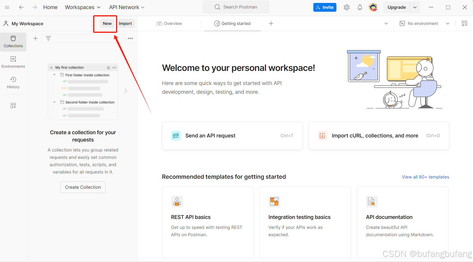Select Import cURL, collections, and more card
This screenshot has width=473, height=262.
(x=379, y=136)
